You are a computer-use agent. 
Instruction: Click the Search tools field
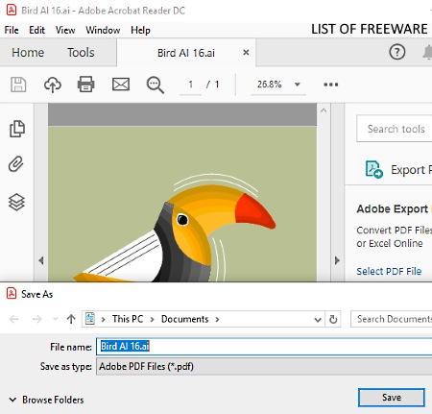pos(395,129)
